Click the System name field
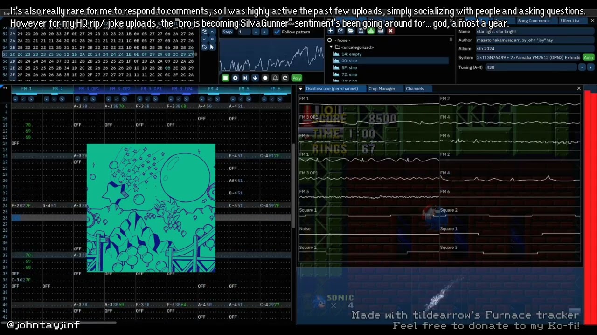This screenshot has height=335, width=597. (528, 58)
